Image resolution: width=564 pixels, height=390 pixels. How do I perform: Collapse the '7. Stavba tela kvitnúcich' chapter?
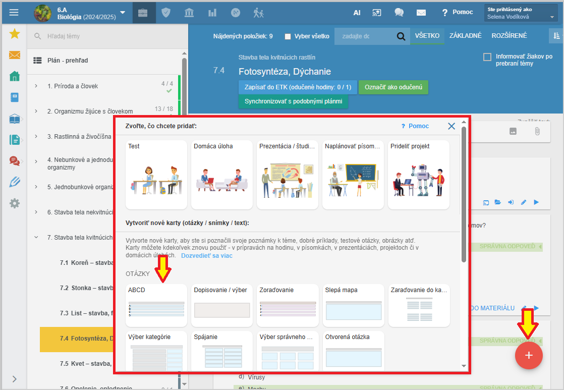pyautogui.click(x=36, y=237)
